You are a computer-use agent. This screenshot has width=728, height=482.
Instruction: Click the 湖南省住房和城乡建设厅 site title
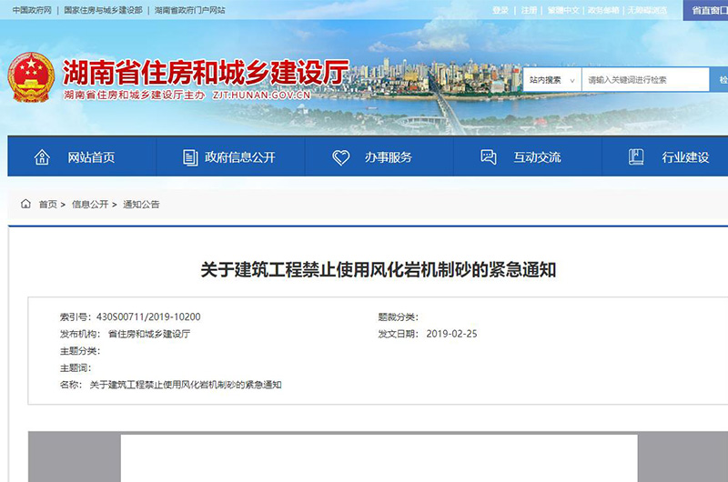206,73
